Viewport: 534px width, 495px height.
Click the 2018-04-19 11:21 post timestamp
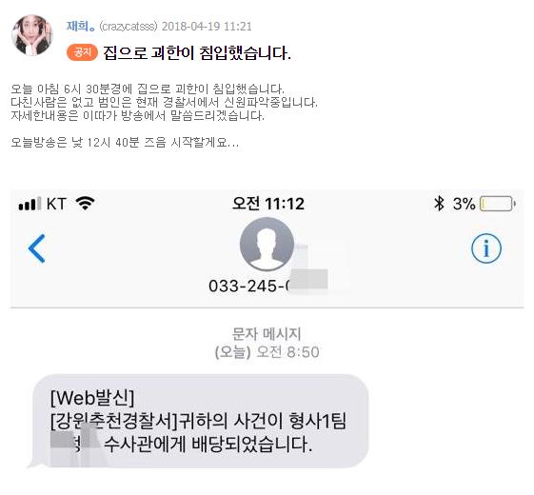tap(207, 27)
